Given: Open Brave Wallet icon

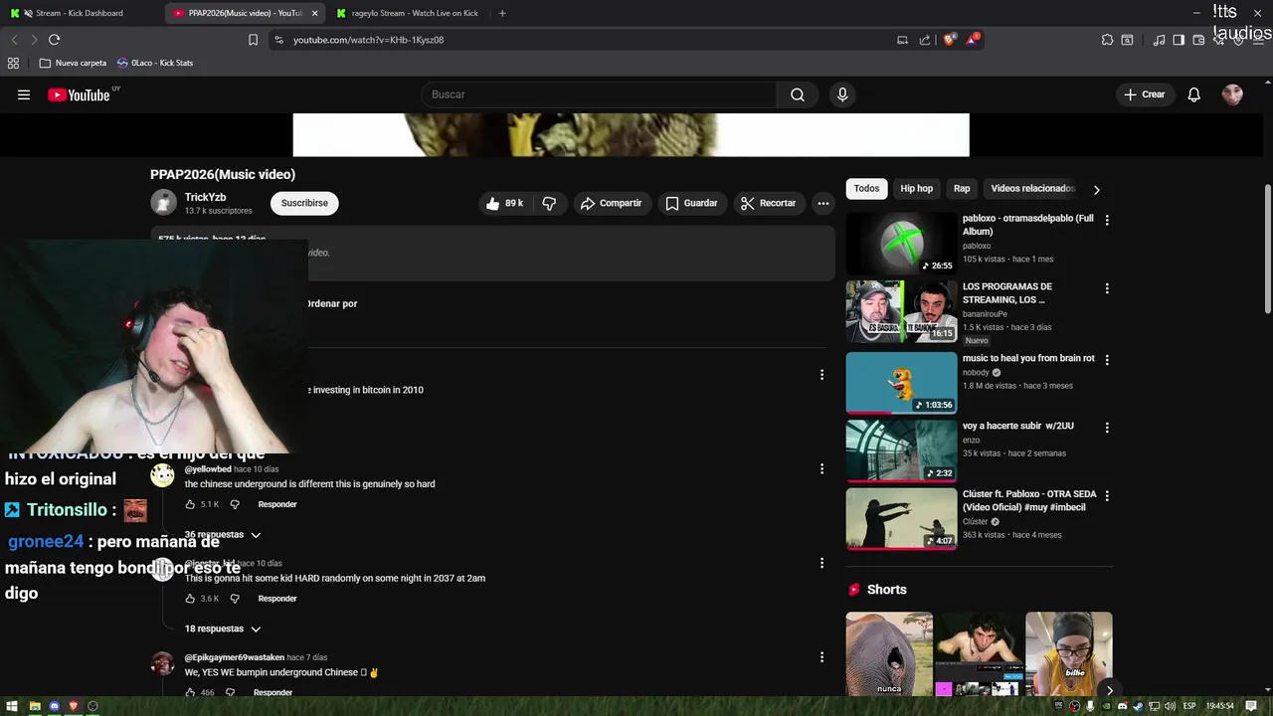Looking at the screenshot, I should click(1198, 40).
